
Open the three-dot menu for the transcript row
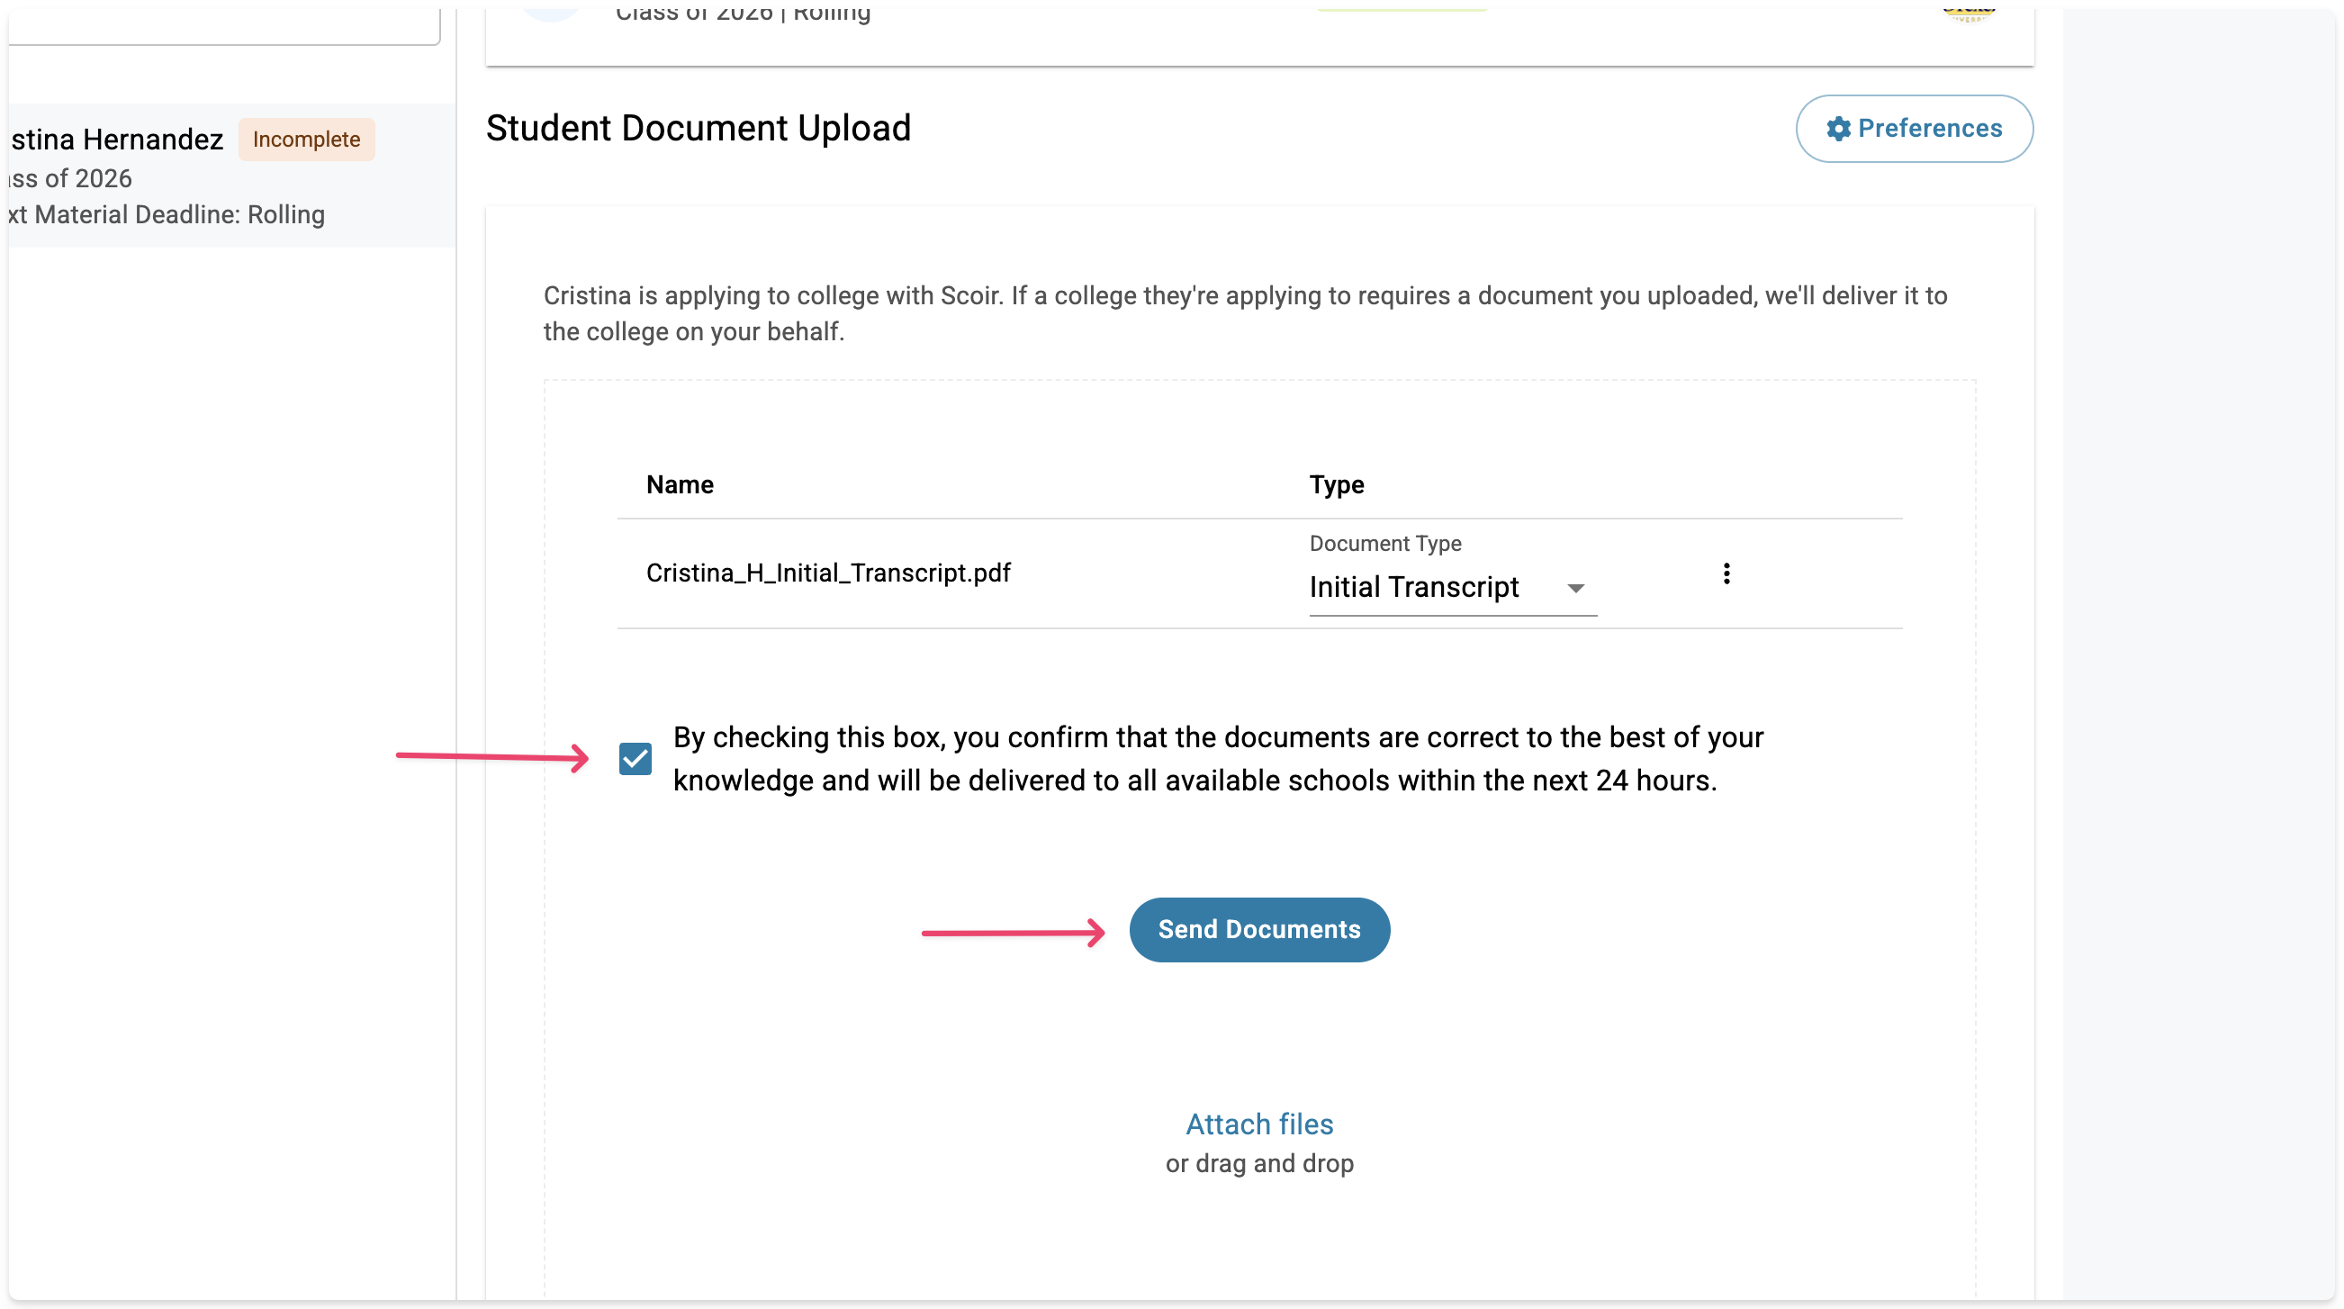tap(1726, 573)
